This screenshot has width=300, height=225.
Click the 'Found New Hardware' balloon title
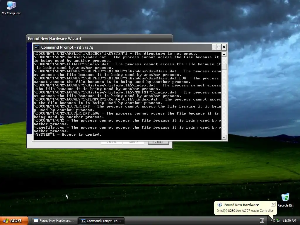point(241,205)
